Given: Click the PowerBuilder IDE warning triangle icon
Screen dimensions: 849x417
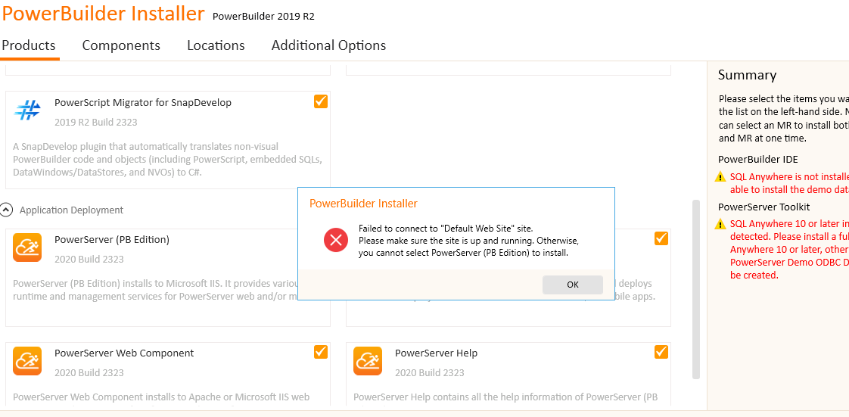Looking at the screenshot, I should [720, 177].
